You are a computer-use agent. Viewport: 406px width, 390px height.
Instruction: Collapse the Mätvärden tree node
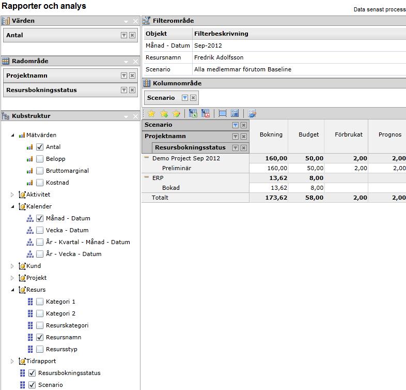click(12, 135)
